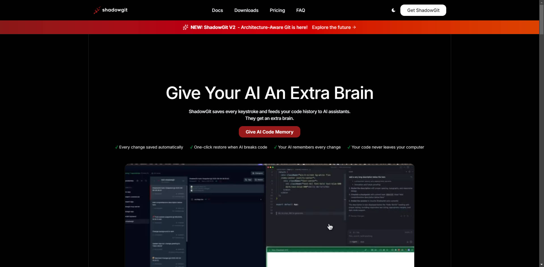Select the NEW: ShadowGit V2 banner text
Viewport: 544px width, 267px height.
click(x=213, y=27)
